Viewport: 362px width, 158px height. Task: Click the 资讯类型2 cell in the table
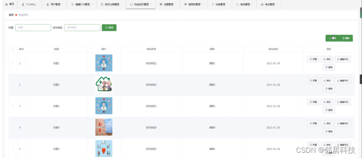(x=151, y=85)
